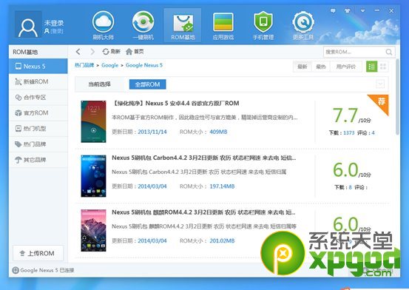Click the vertical scrollbar handle
The width and height of the screenshot is (409, 290).
tap(397, 97)
